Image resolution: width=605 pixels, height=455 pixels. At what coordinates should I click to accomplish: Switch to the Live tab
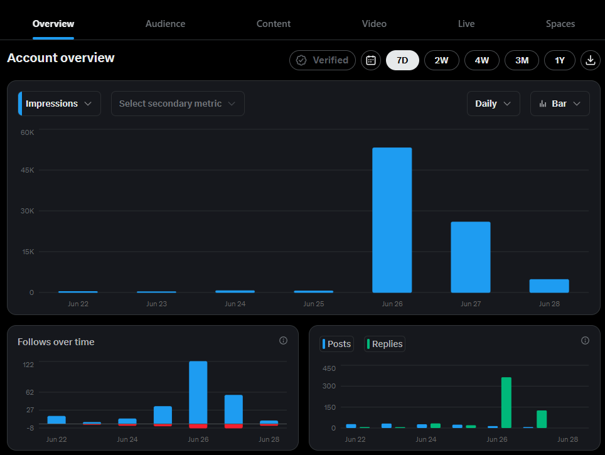click(x=466, y=24)
